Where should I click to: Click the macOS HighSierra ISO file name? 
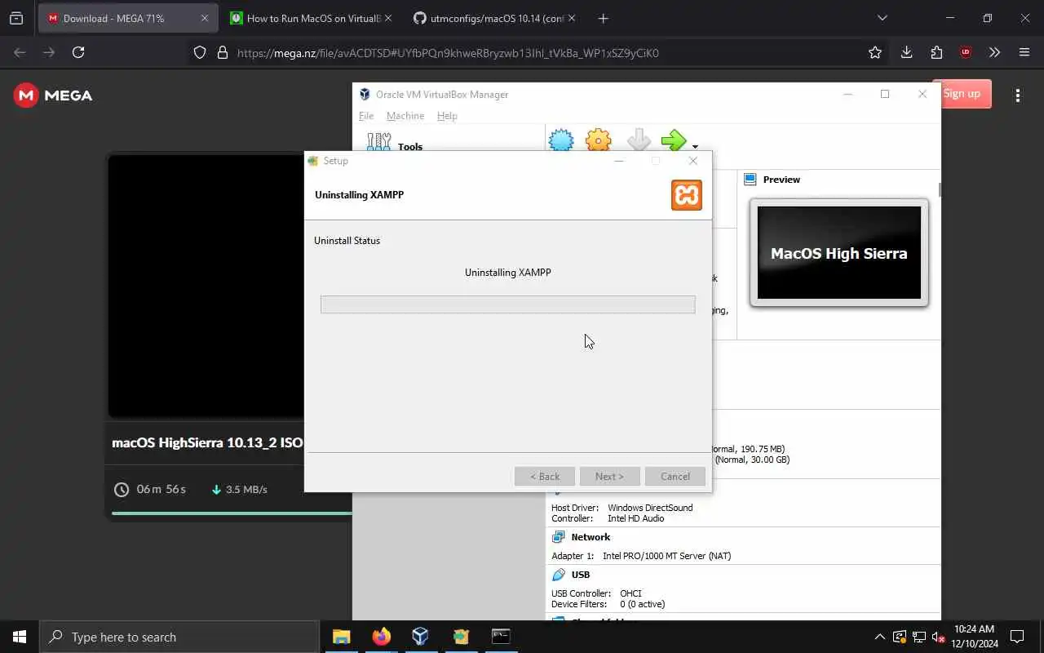(207, 442)
